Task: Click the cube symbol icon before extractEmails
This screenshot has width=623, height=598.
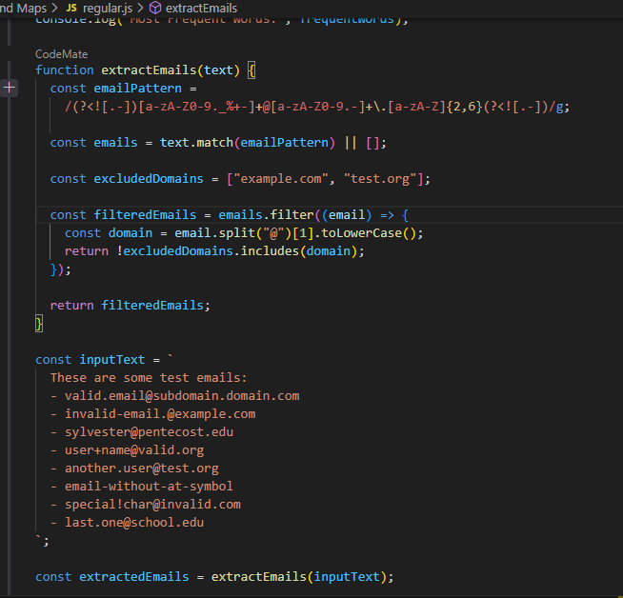Action: pyautogui.click(x=155, y=8)
